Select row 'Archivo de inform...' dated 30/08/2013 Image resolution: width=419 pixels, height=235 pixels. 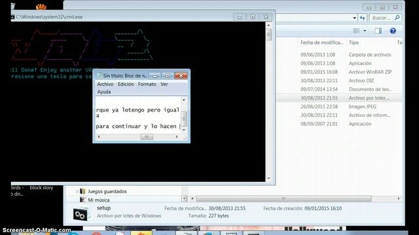(339, 115)
